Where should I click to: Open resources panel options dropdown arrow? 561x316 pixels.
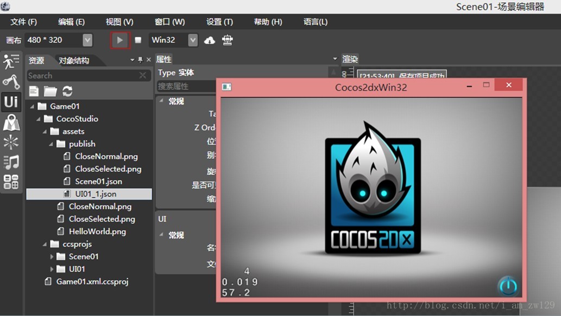point(133,60)
